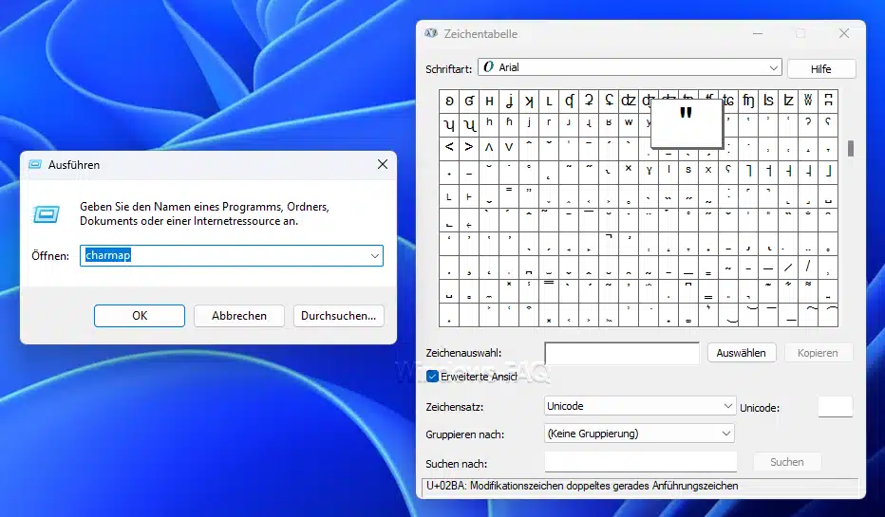
Task: Select the ls ligature character
Action: [768, 101]
